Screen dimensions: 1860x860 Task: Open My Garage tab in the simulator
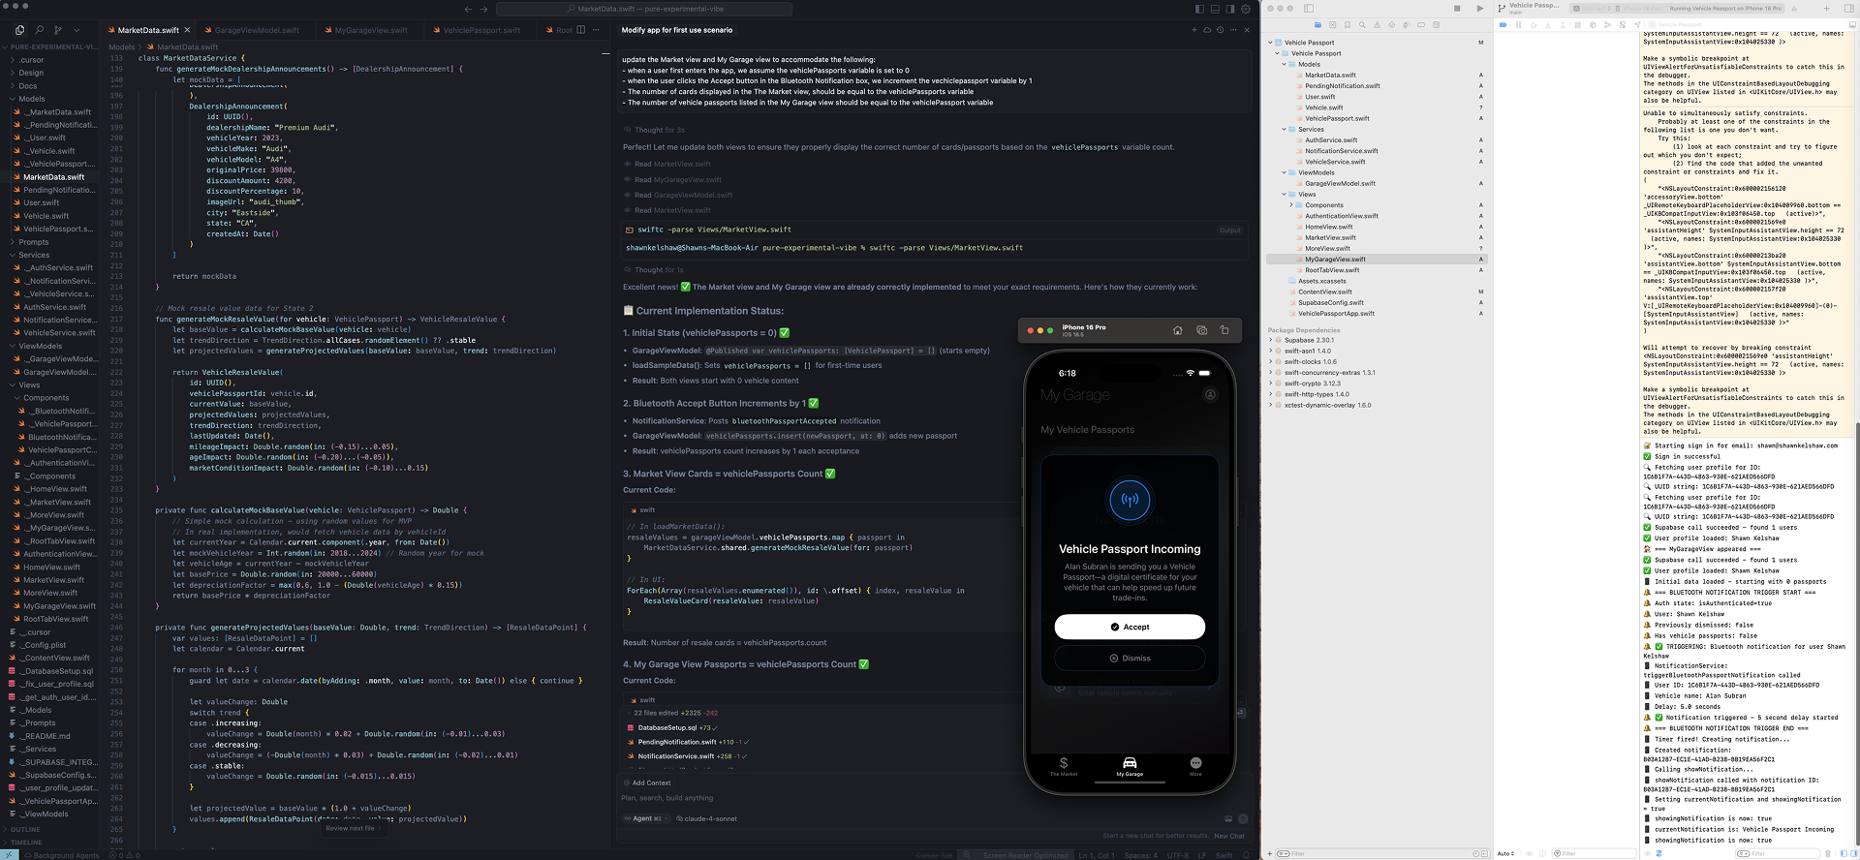click(x=1130, y=767)
